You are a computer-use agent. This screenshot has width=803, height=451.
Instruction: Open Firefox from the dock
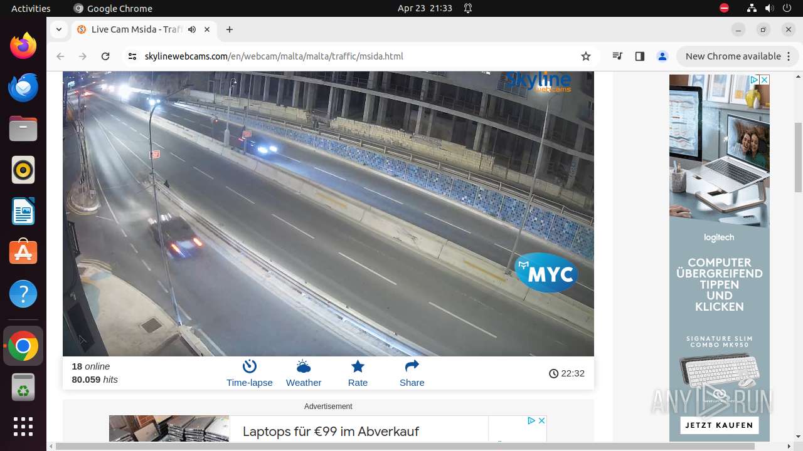pyautogui.click(x=23, y=46)
